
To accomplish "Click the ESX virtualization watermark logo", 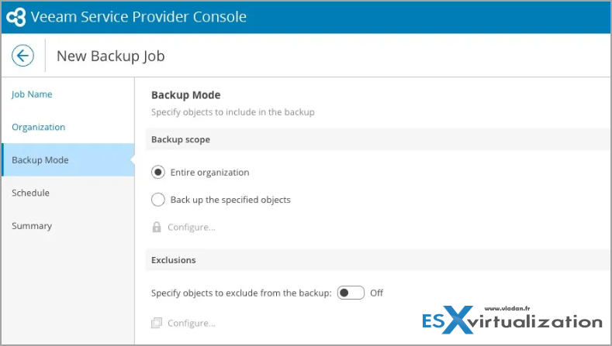I will tap(512, 320).
